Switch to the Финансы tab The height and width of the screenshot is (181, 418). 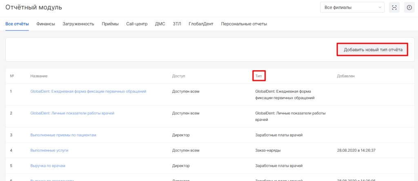click(46, 24)
